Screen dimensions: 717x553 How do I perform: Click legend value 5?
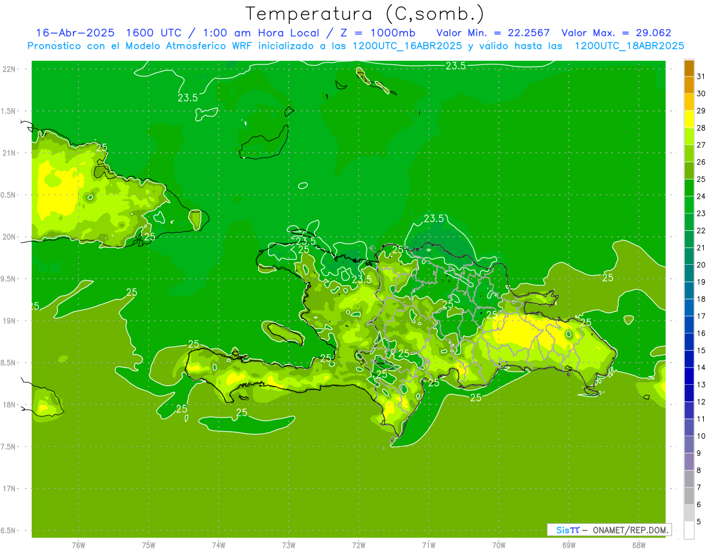coord(700,521)
